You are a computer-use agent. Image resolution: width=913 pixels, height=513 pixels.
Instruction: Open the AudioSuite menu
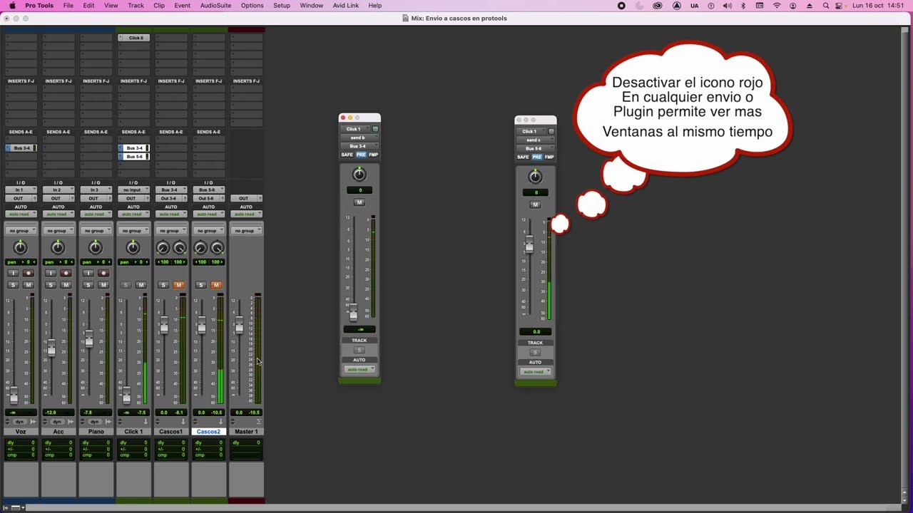[215, 6]
